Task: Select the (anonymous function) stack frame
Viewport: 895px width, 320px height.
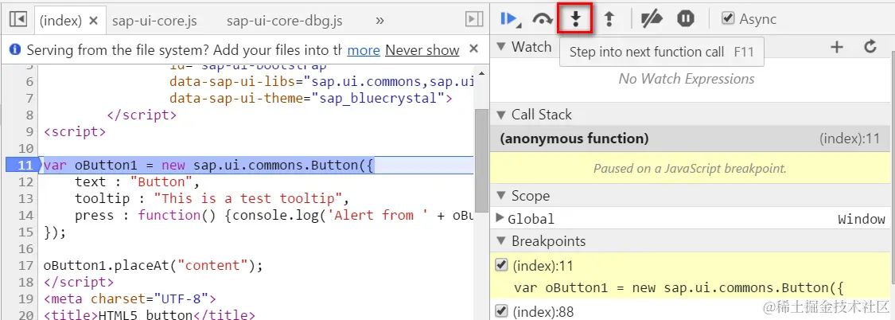Action: click(690, 139)
